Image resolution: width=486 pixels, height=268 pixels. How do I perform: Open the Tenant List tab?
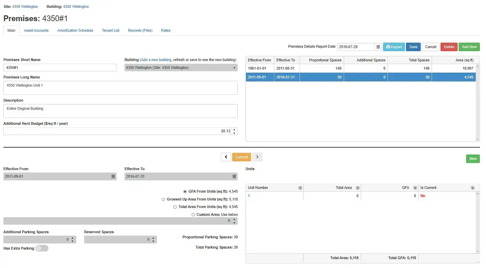110,30
